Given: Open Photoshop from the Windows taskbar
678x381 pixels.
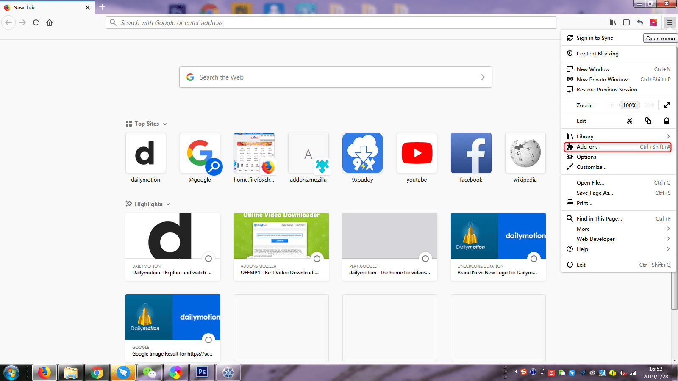Looking at the screenshot, I should (202, 373).
